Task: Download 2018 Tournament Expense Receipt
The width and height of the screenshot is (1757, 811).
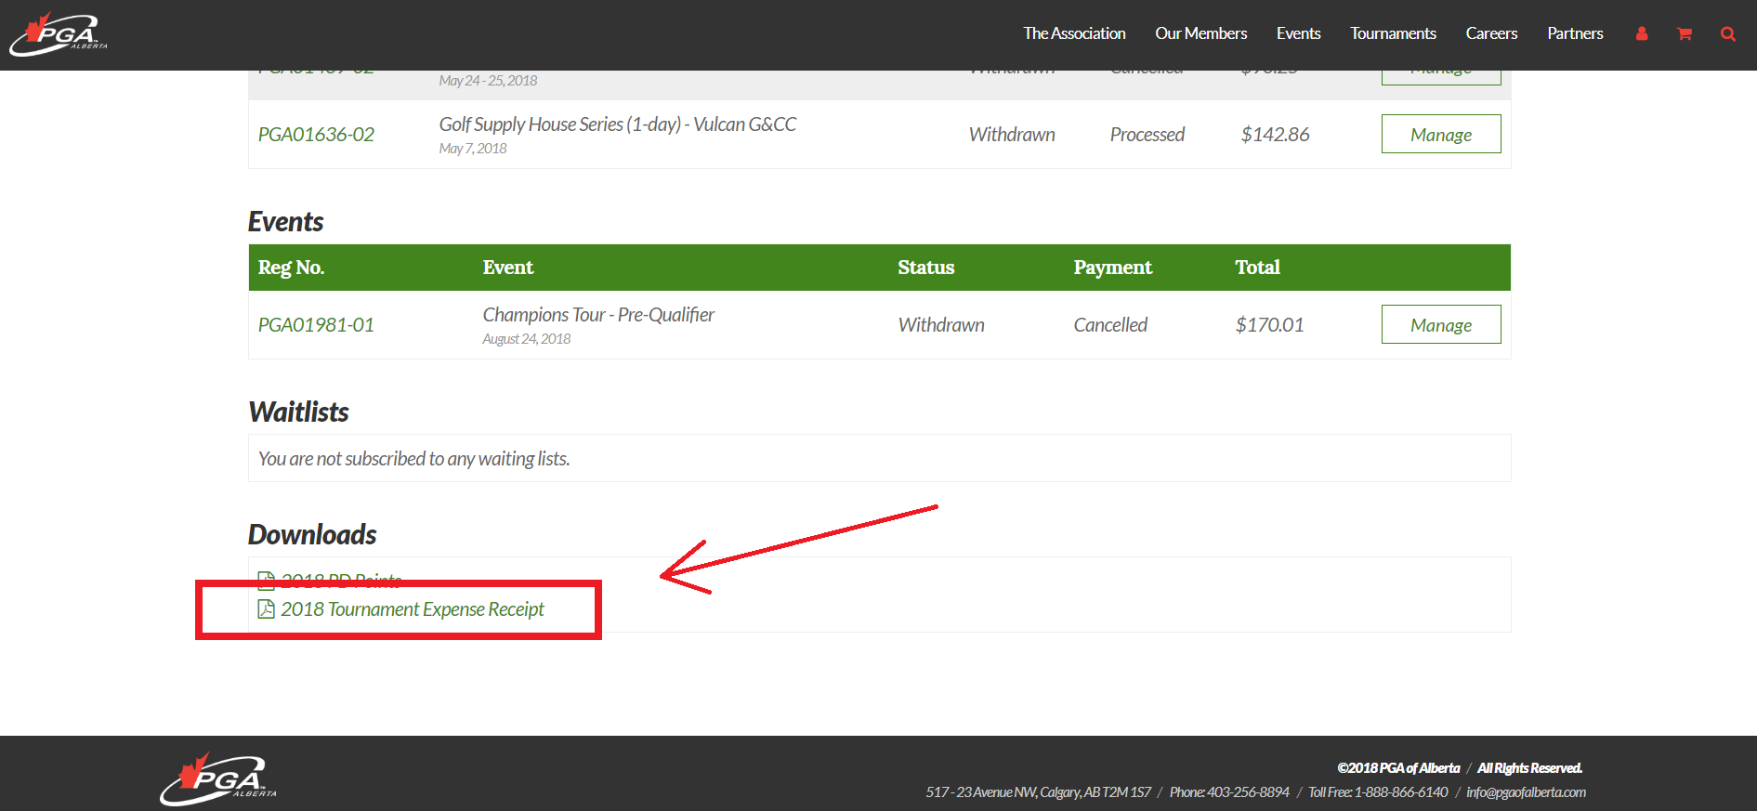Action: pos(413,609)
